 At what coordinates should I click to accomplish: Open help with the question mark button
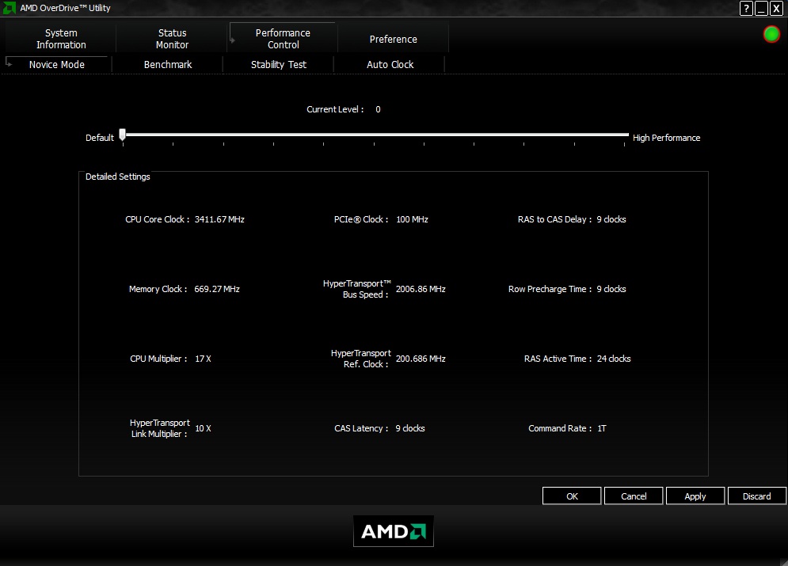746,8
